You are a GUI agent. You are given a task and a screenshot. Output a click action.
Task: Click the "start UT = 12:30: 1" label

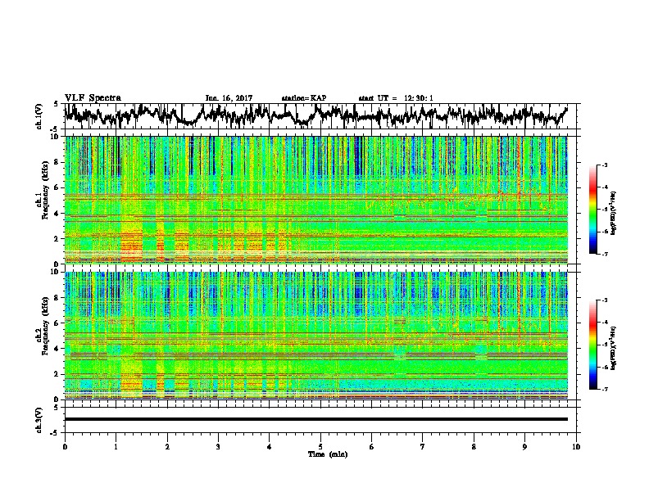tap(396, 98)
